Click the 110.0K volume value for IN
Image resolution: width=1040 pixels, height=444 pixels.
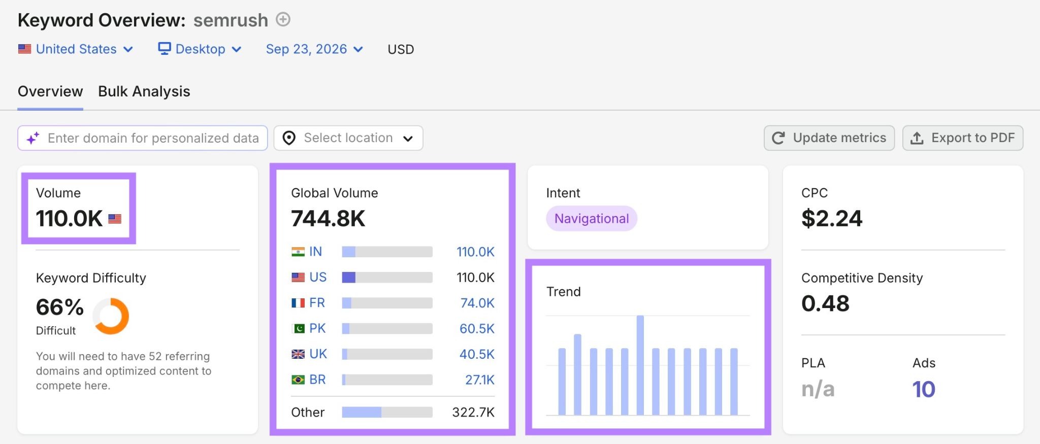pos(475,252)
